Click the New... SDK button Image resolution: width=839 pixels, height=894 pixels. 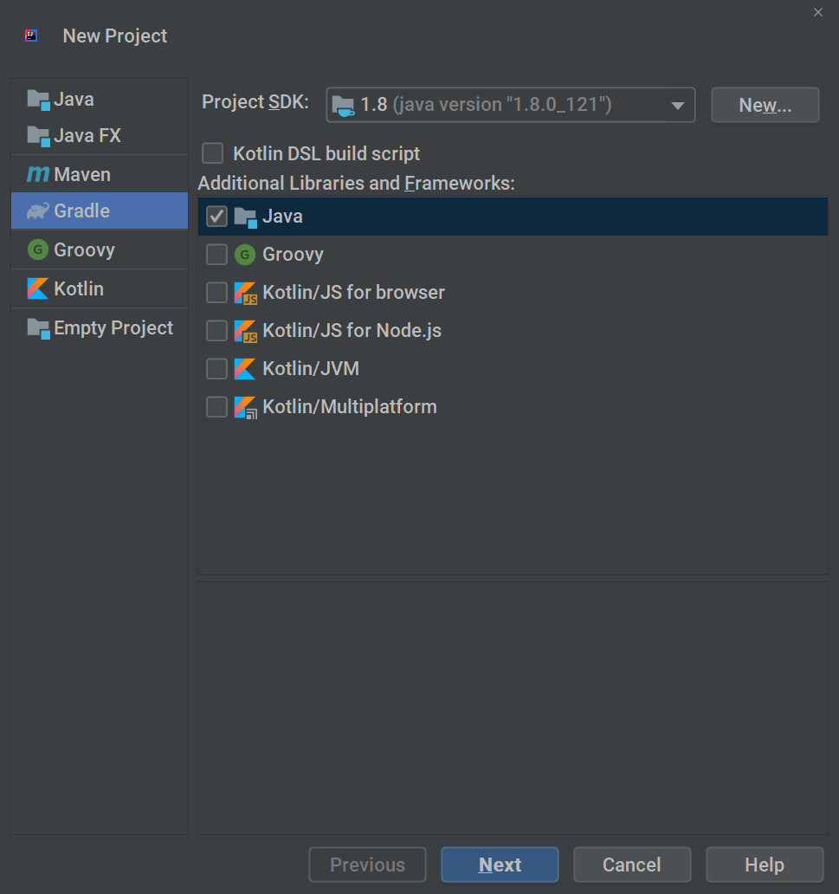coord(765,105)
